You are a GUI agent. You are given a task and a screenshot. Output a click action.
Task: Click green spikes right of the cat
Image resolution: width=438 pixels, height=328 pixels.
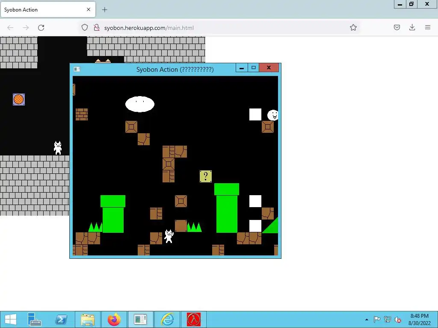195,227
